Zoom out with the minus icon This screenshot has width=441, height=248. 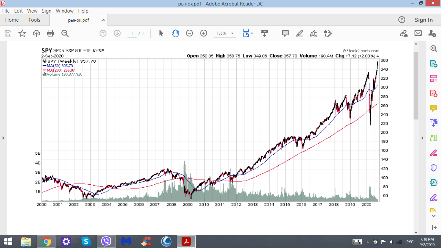click(x=190, y=33)
